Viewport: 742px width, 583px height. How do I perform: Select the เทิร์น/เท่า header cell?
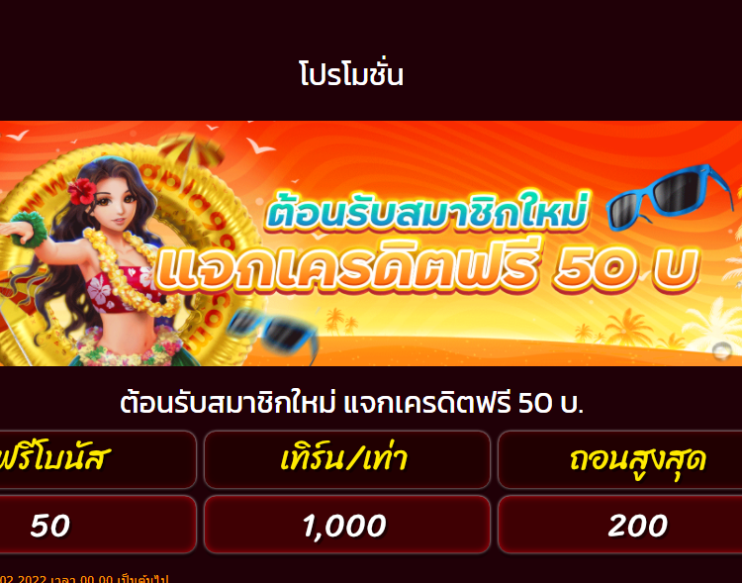coord(347,459)
